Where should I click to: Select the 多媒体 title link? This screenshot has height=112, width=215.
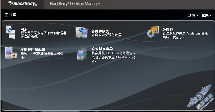pos(168,29)
